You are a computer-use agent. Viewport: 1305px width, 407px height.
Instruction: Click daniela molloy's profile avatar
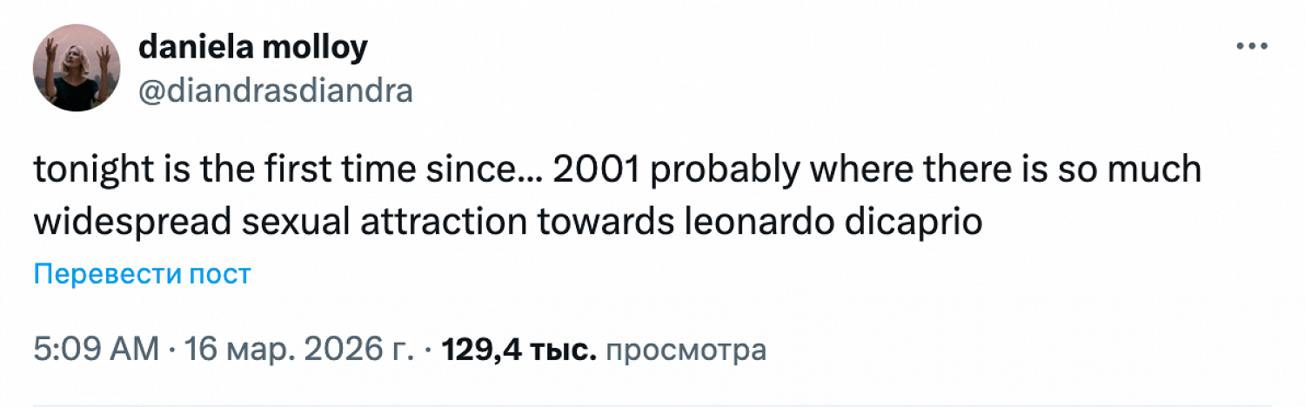coord(77,68)
